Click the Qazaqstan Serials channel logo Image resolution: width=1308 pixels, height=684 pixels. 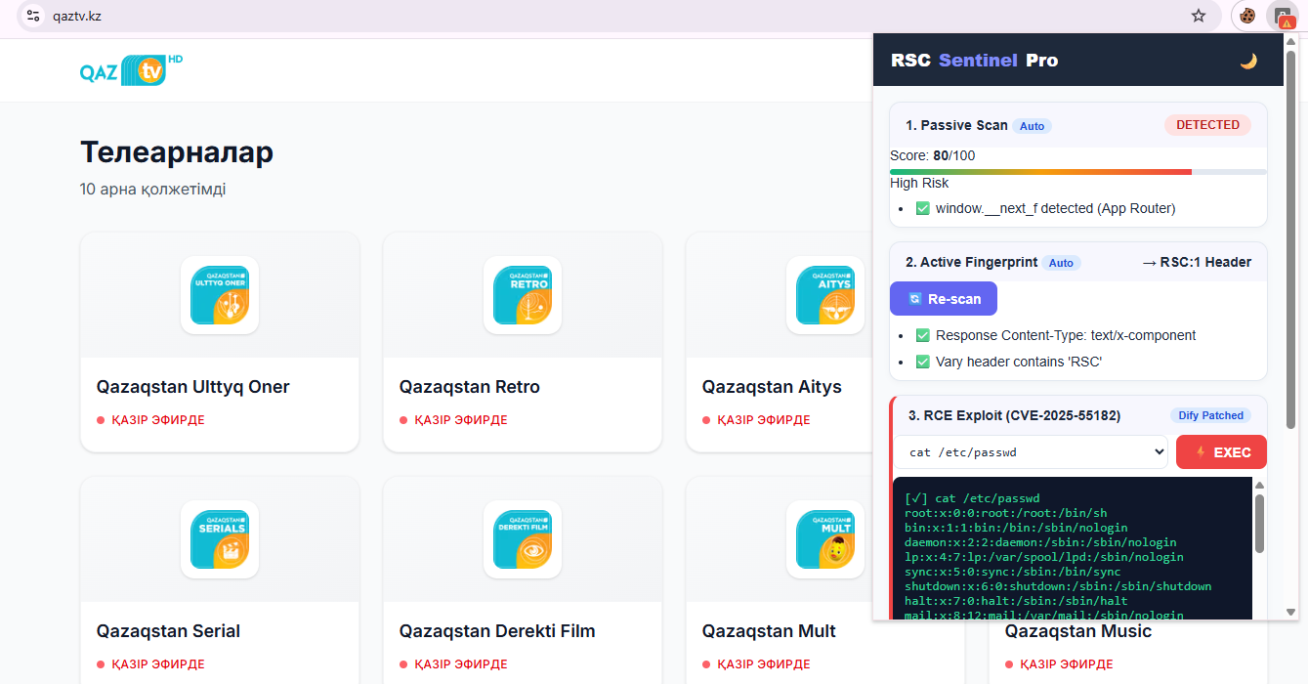pyautogui.click(x=220, y=539)
